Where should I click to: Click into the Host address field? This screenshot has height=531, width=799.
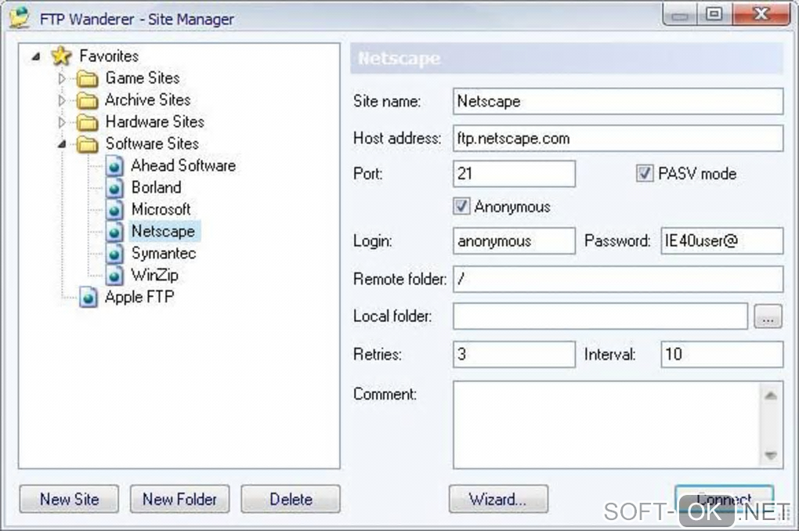click(x=617, y=139)
